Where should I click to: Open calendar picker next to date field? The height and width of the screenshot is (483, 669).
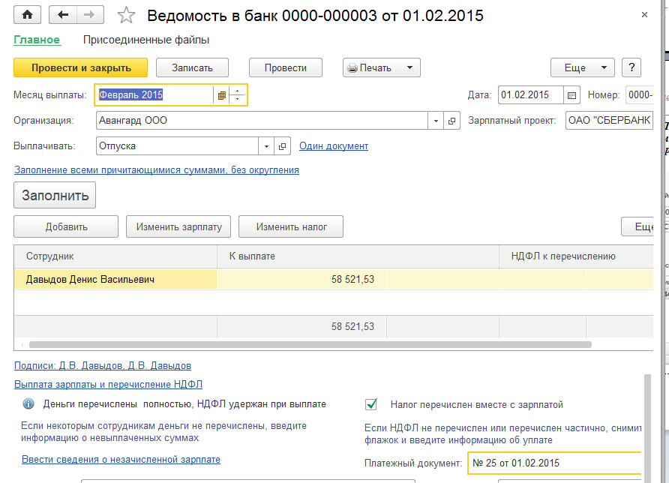[x=572, y=95]
